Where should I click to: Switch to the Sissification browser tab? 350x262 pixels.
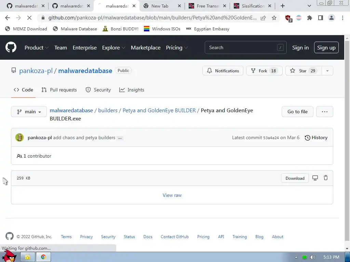click(x=253, y=6)
